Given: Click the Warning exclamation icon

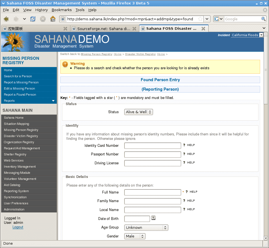Looking at the screenshot, I should [x=65, y=64].
